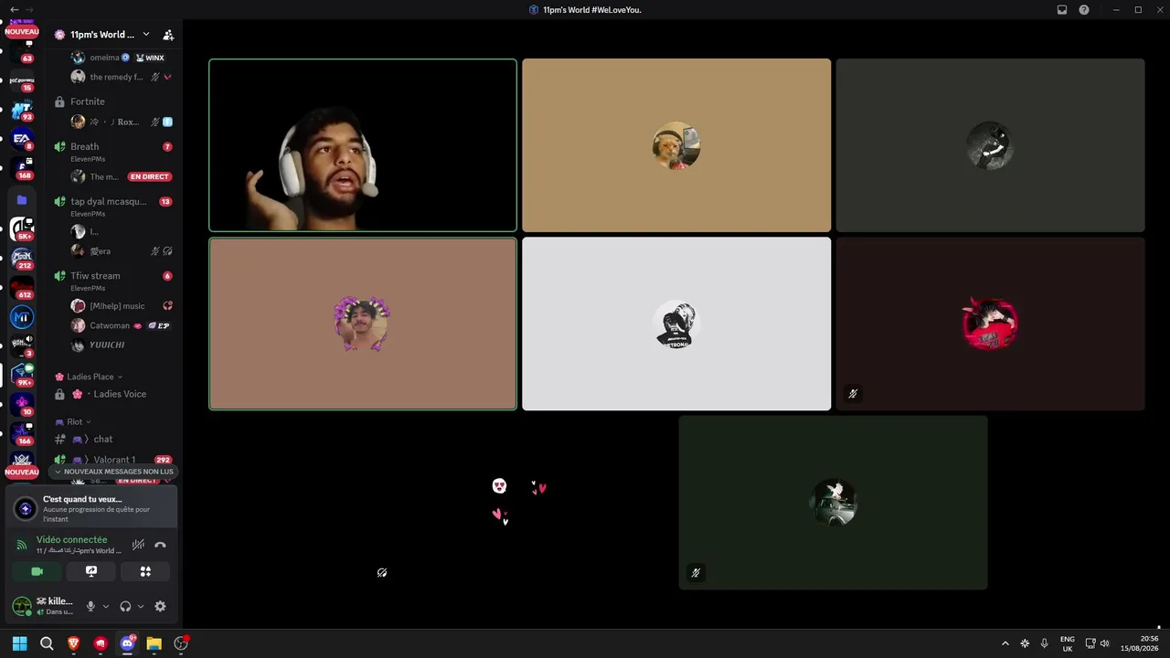Open the Windows Start menu

pos(19,643)
